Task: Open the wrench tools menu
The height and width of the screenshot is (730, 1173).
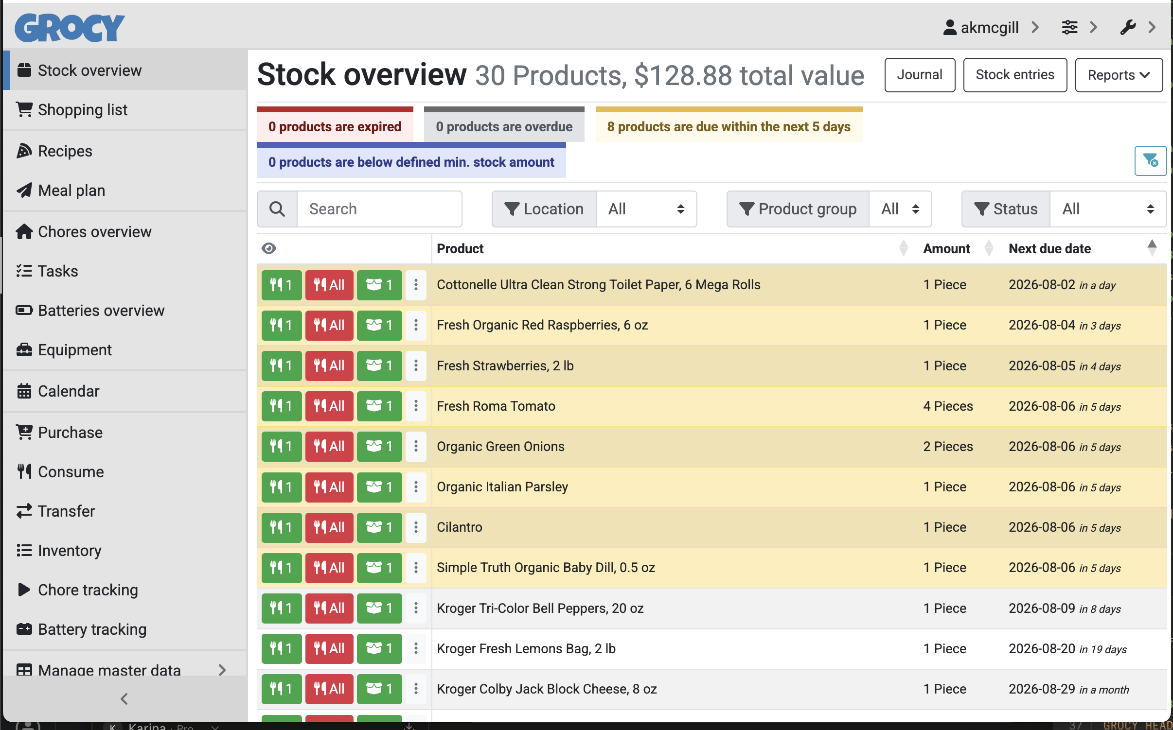Action: pyautogui.click(x=1128, y=27)
